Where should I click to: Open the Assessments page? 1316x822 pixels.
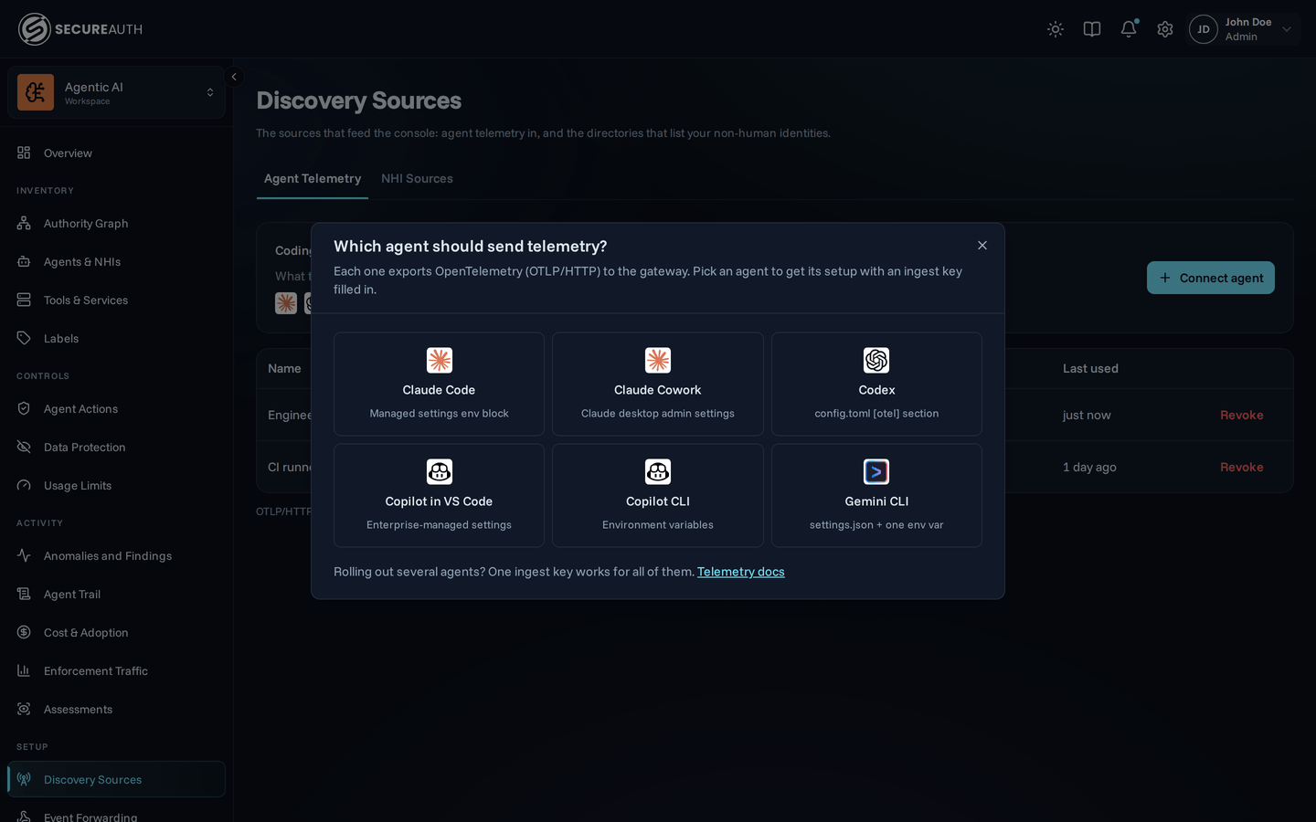116,709
